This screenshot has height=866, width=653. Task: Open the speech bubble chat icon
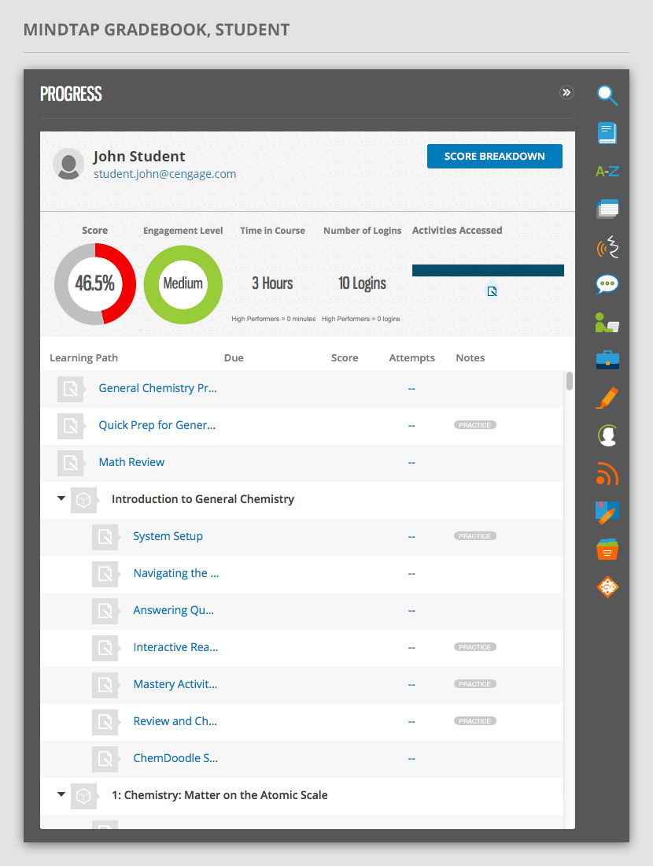[607, 284]
